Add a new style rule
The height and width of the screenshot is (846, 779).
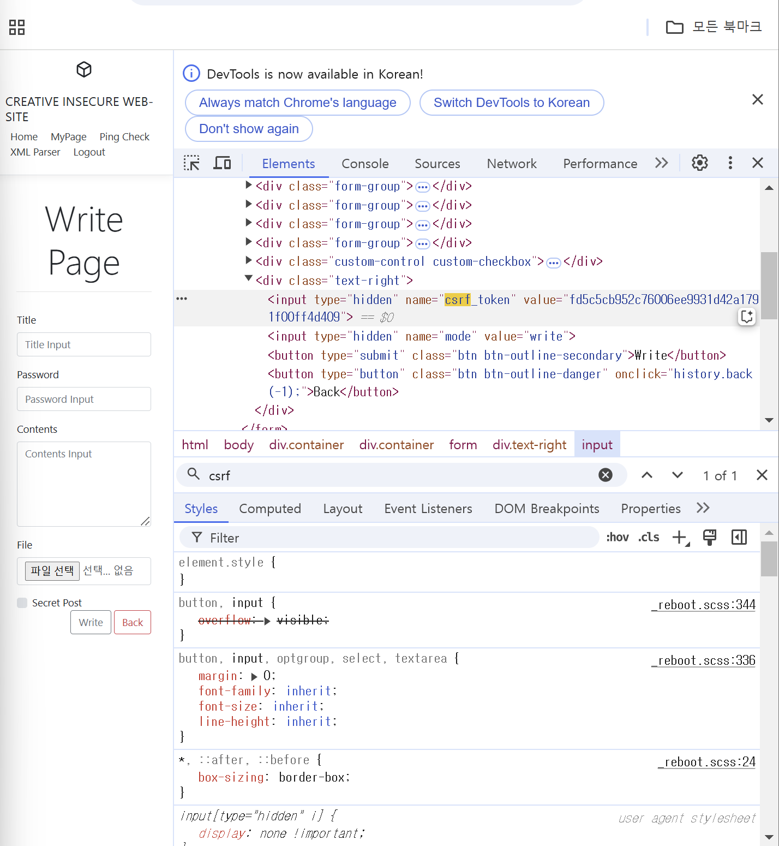(680, 538)
